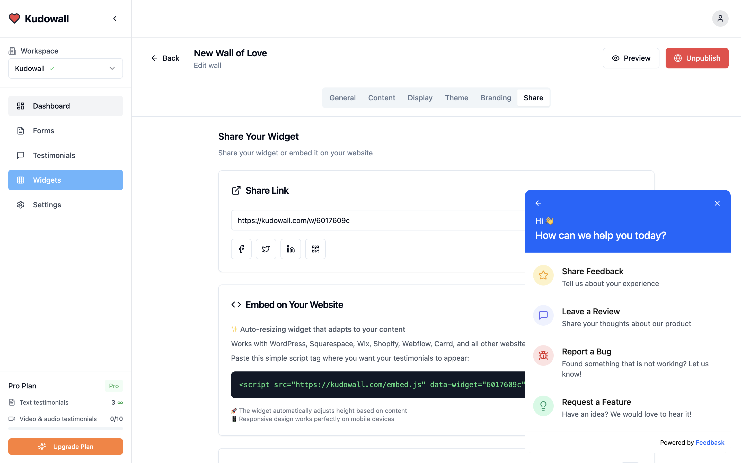Click the 'Embed on Your Website' heading
This screenshot has width=741, height=463.
pos(294,305)
